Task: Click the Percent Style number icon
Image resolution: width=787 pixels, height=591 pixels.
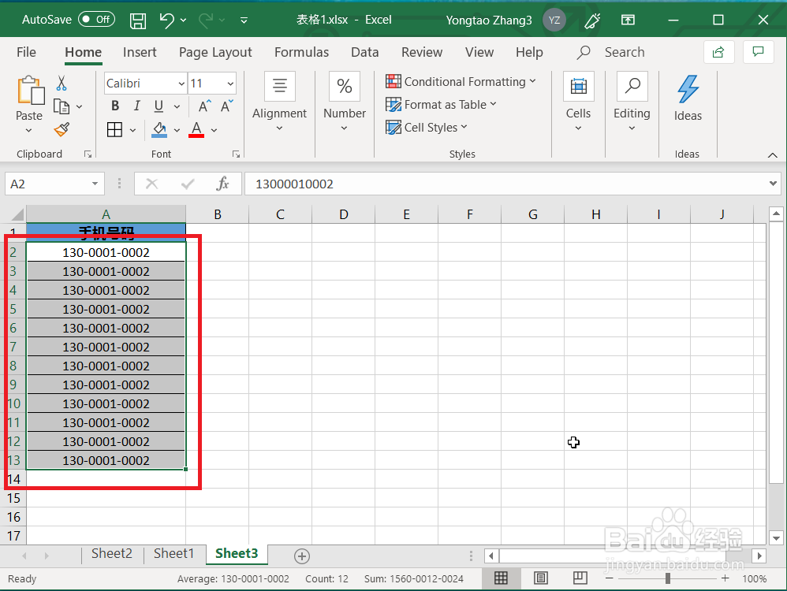Action: point(344,86)
